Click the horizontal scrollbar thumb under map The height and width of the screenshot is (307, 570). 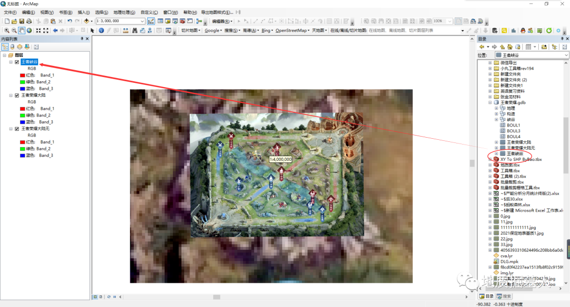(x=217, y=297)
